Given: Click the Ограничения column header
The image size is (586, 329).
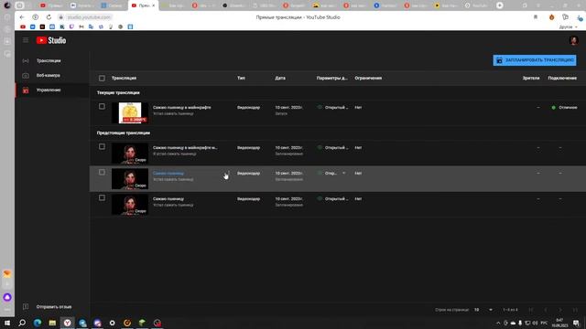Looking at the screenshot, I should coord(368,79).
